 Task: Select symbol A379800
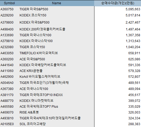tap(7, 22)
